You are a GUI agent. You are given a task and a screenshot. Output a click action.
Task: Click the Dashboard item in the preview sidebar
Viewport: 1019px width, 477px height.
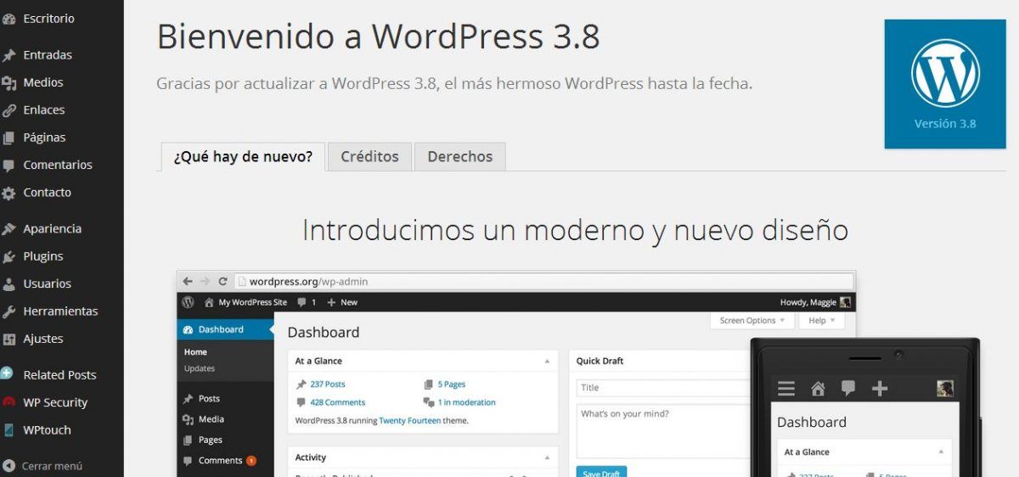225,329
